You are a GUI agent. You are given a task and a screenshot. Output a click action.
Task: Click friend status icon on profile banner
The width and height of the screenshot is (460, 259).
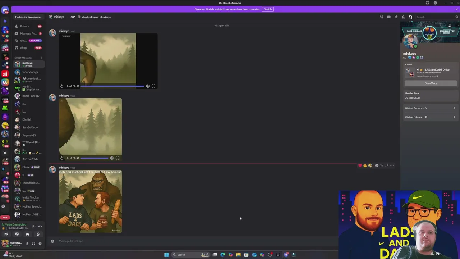(x=450, y=26)
